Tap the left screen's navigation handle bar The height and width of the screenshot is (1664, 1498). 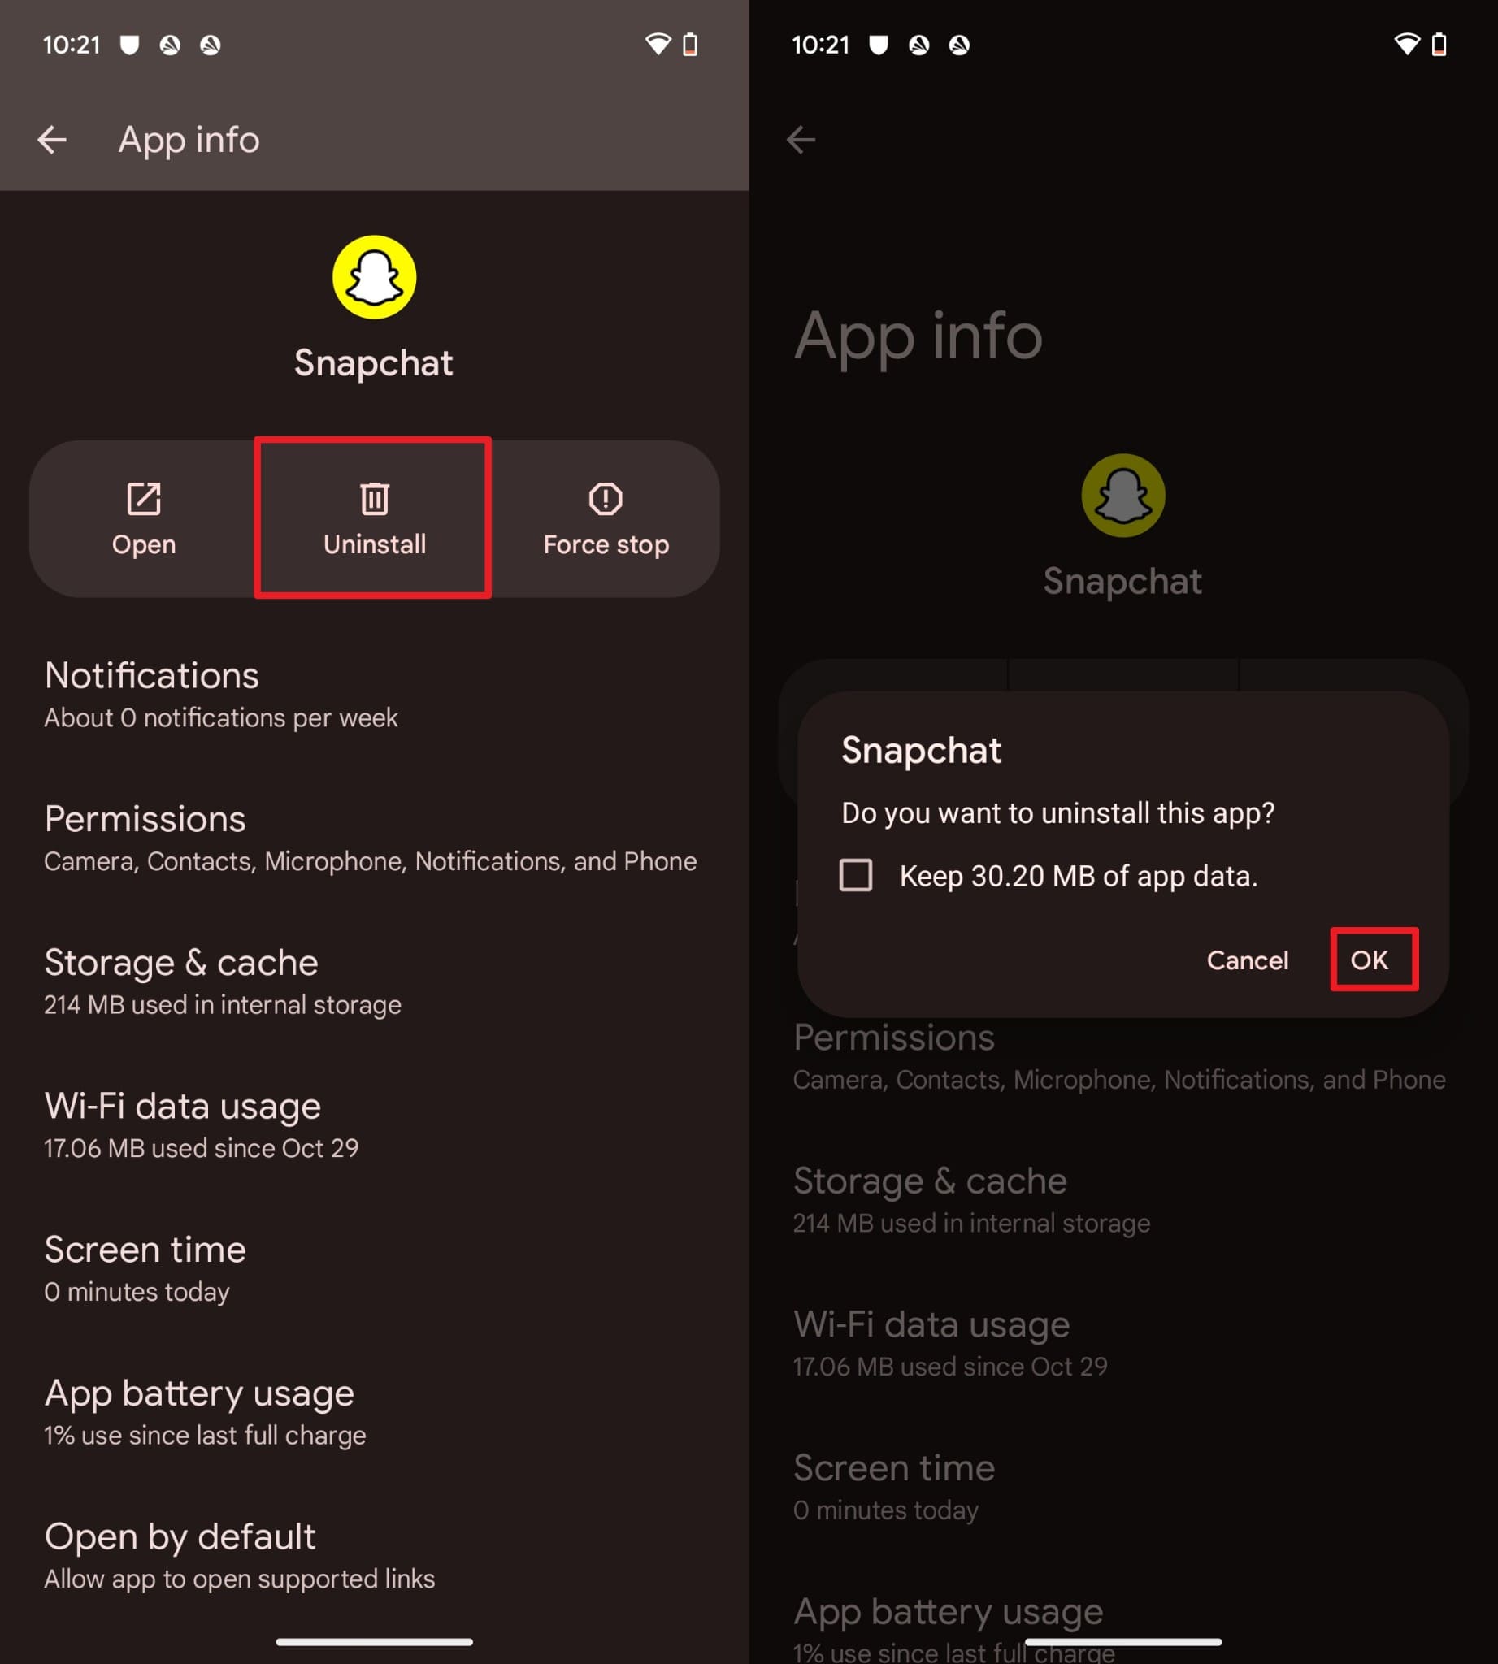(x=375, y=1642)
